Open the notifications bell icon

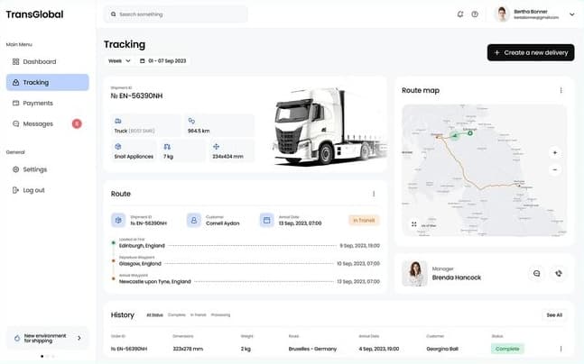point(460,14)
